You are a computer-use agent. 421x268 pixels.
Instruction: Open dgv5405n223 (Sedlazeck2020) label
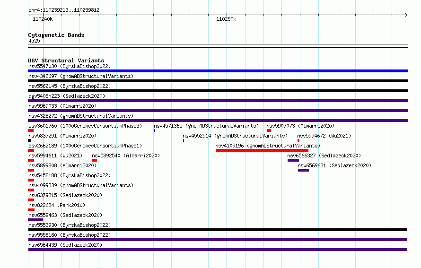point(67,96)
